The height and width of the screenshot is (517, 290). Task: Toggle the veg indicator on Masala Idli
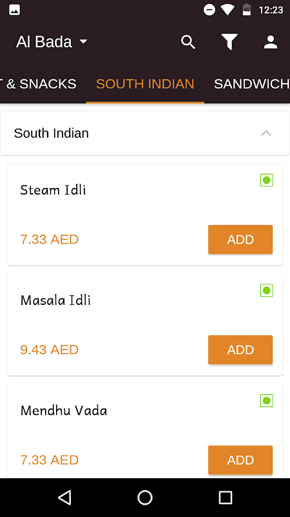pos(267,290)
